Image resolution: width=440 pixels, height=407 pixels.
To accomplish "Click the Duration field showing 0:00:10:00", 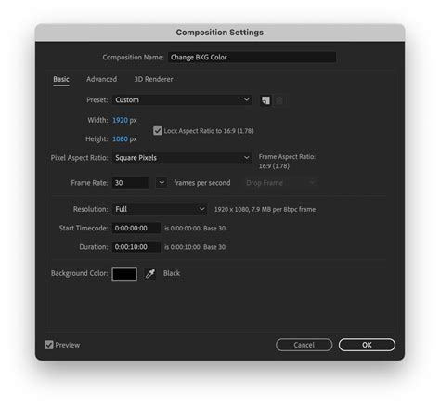I will tap(136, 247).
